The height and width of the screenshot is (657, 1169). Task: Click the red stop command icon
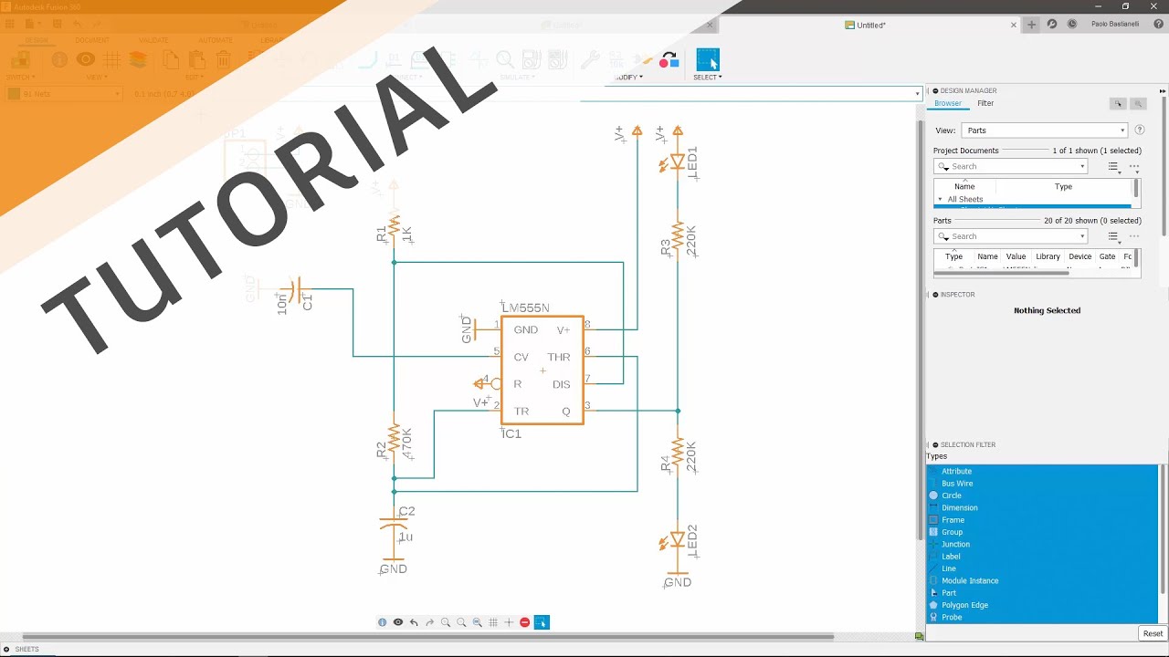click(x=524, y=622)
